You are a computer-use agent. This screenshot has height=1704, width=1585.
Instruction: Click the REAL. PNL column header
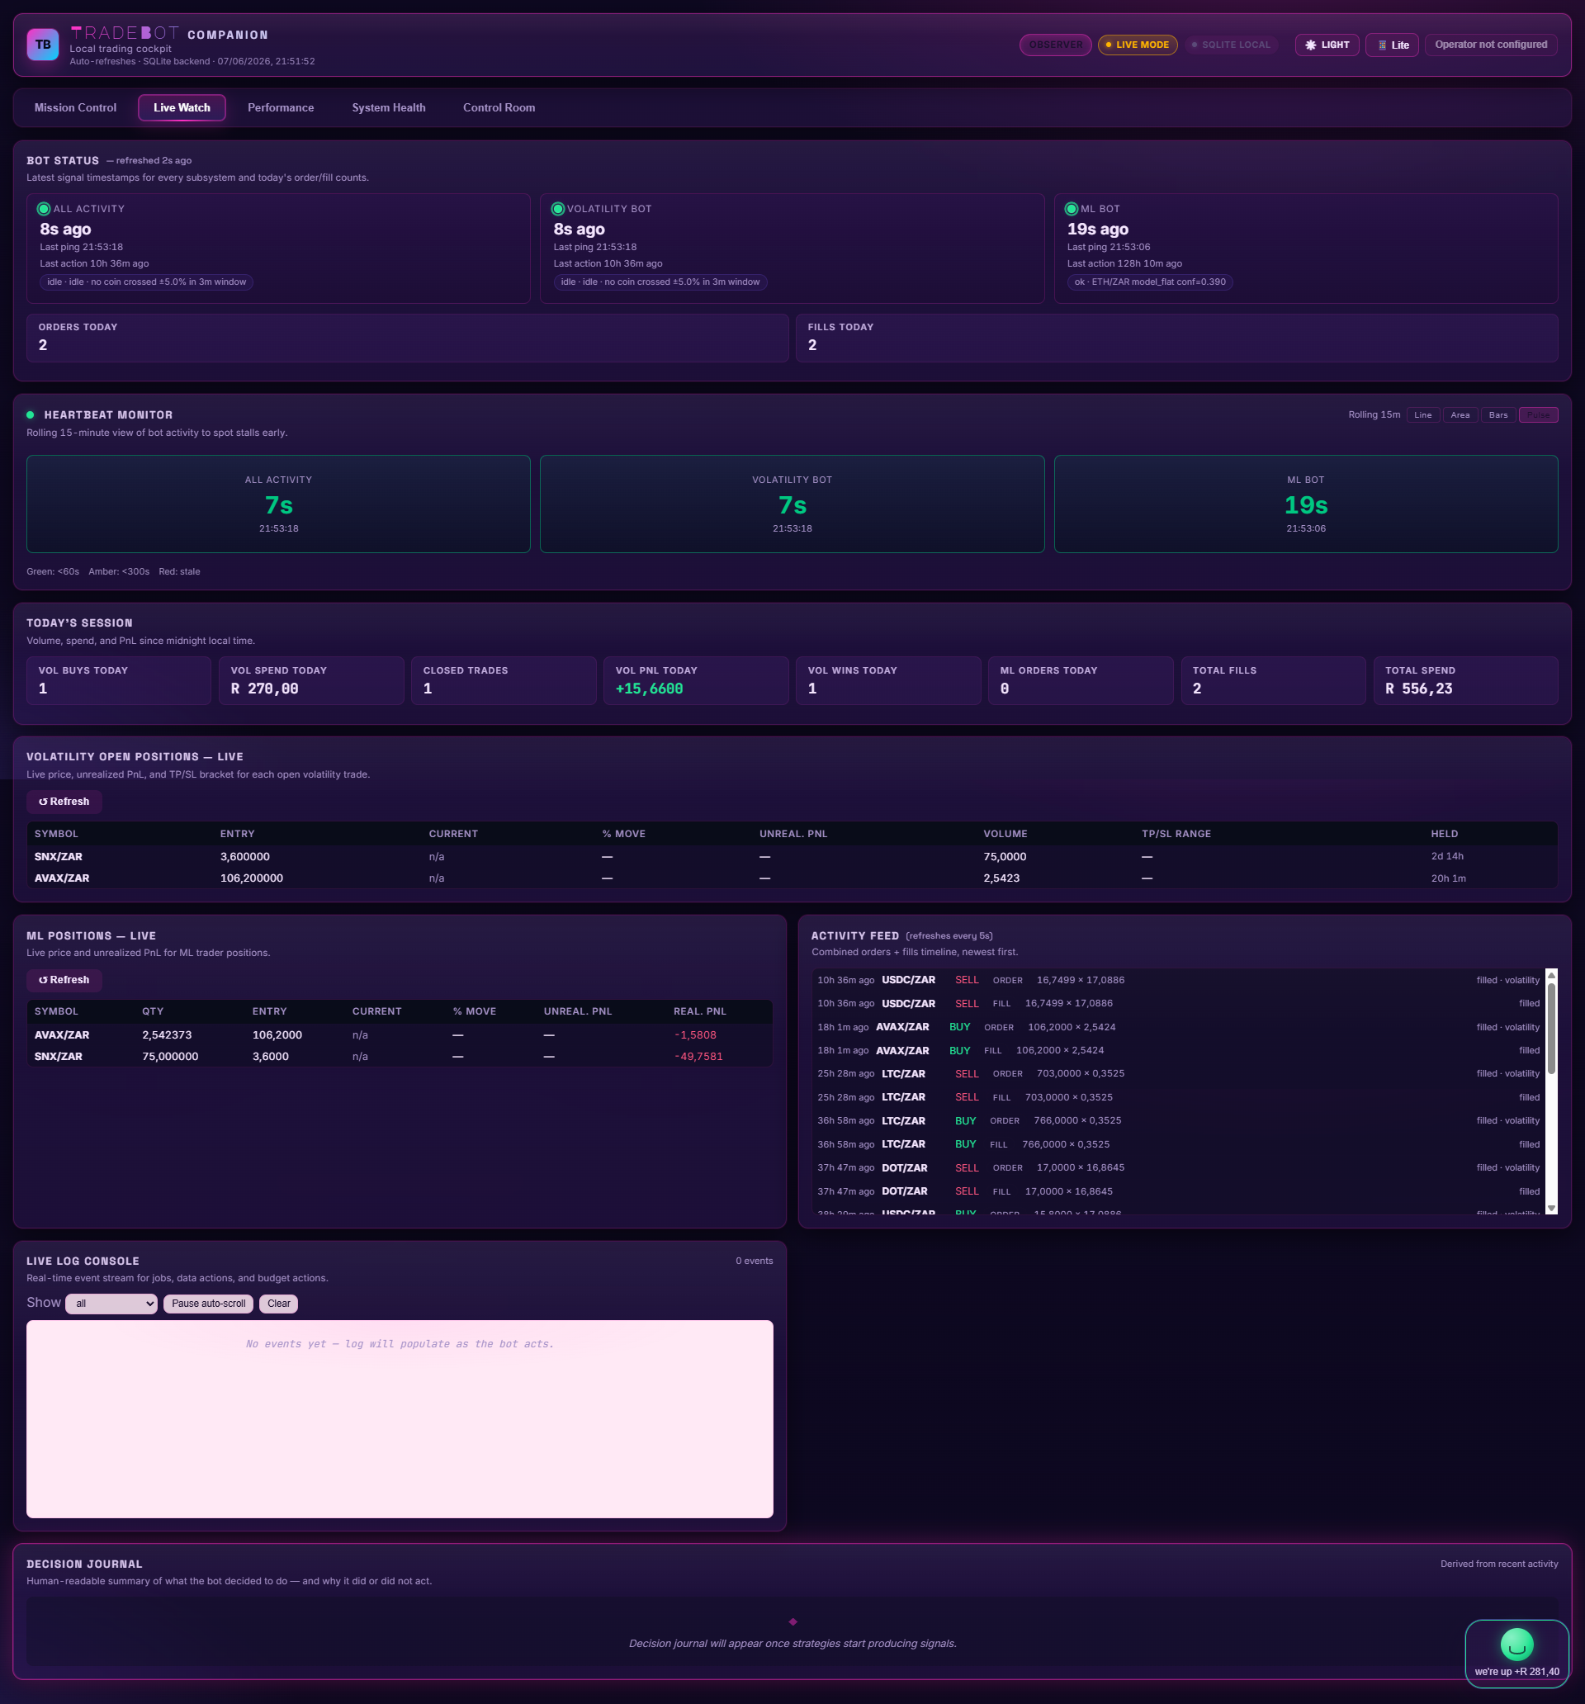pyautogui.click(x=699, y=1011)
